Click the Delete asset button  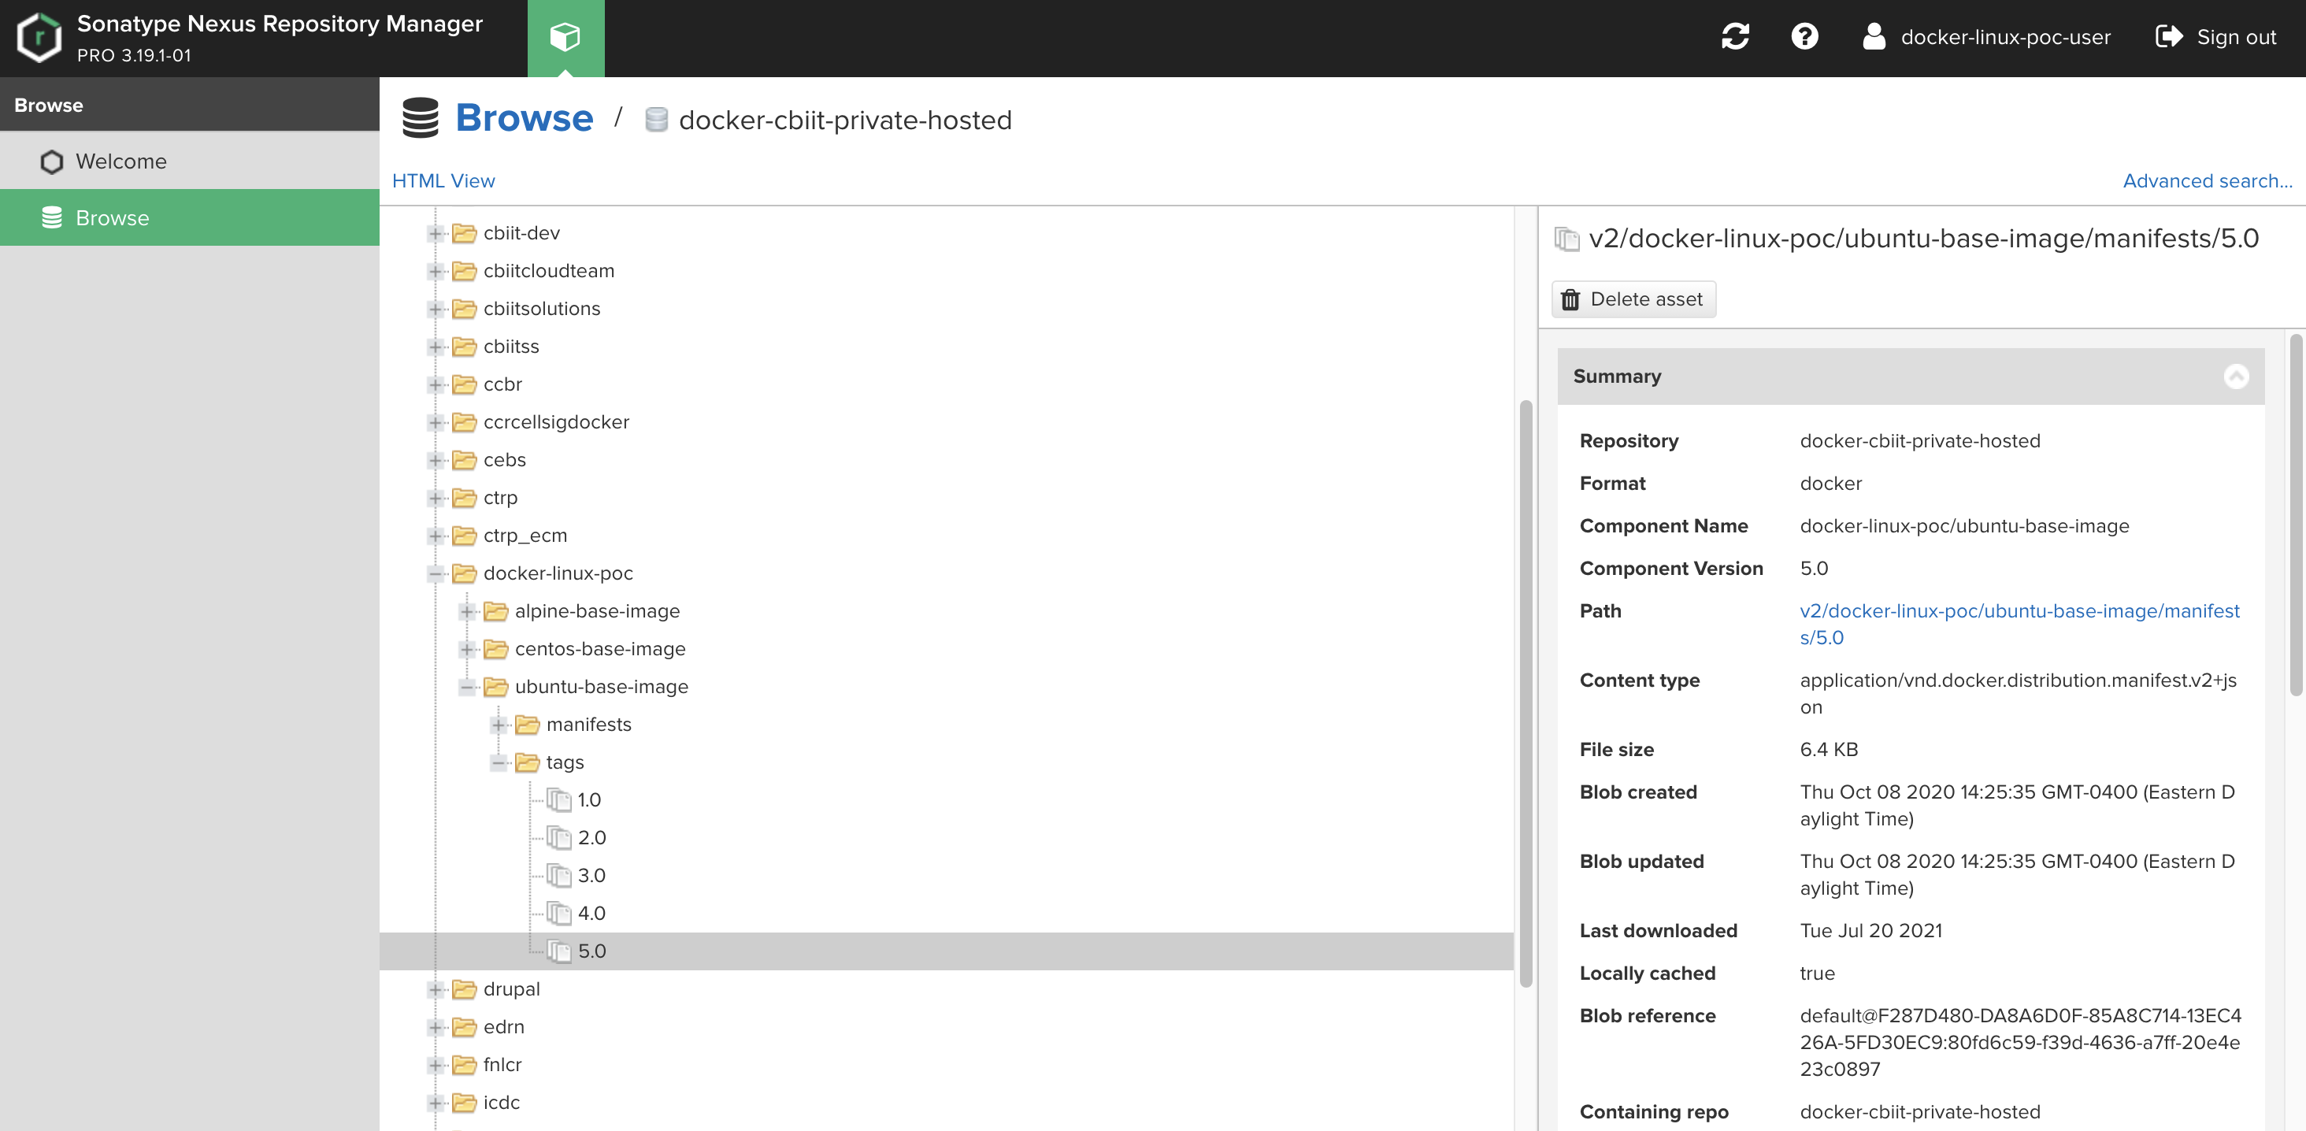point(1633,299)
